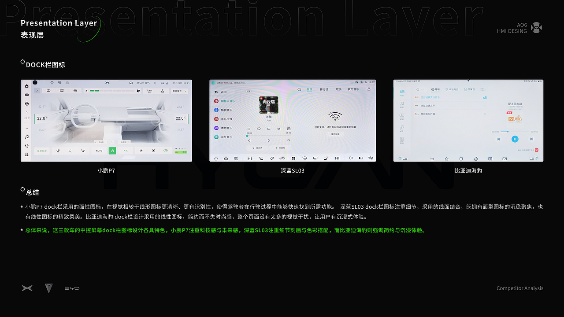Adjust Xpeng P7 fan speed bar
This screenshot has height=317, width=564.
click(112, 91)
